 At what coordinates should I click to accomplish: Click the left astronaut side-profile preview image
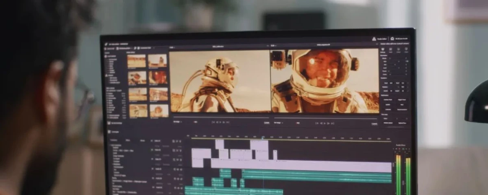[219, 81]
